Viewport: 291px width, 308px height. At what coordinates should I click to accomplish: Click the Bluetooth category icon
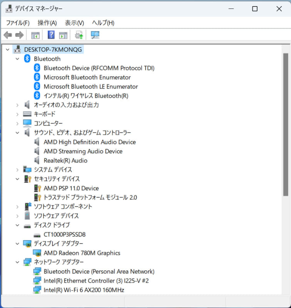click(x=27, y=59)
